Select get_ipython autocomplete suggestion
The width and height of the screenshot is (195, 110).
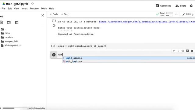(x=129, y=61)
